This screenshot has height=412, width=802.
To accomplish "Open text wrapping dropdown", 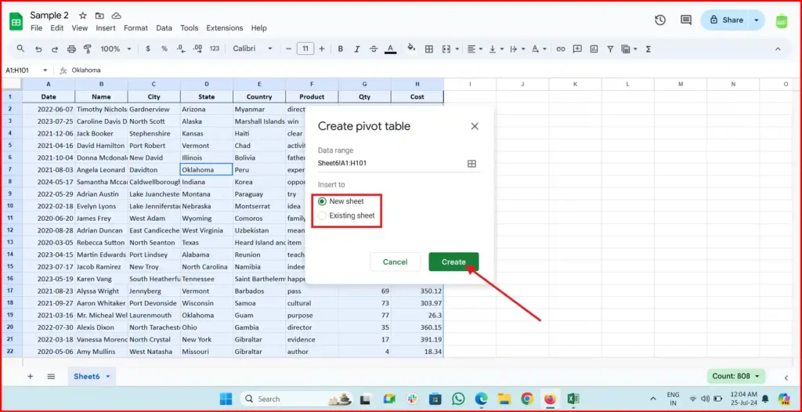I will click(x=518, y=49).
